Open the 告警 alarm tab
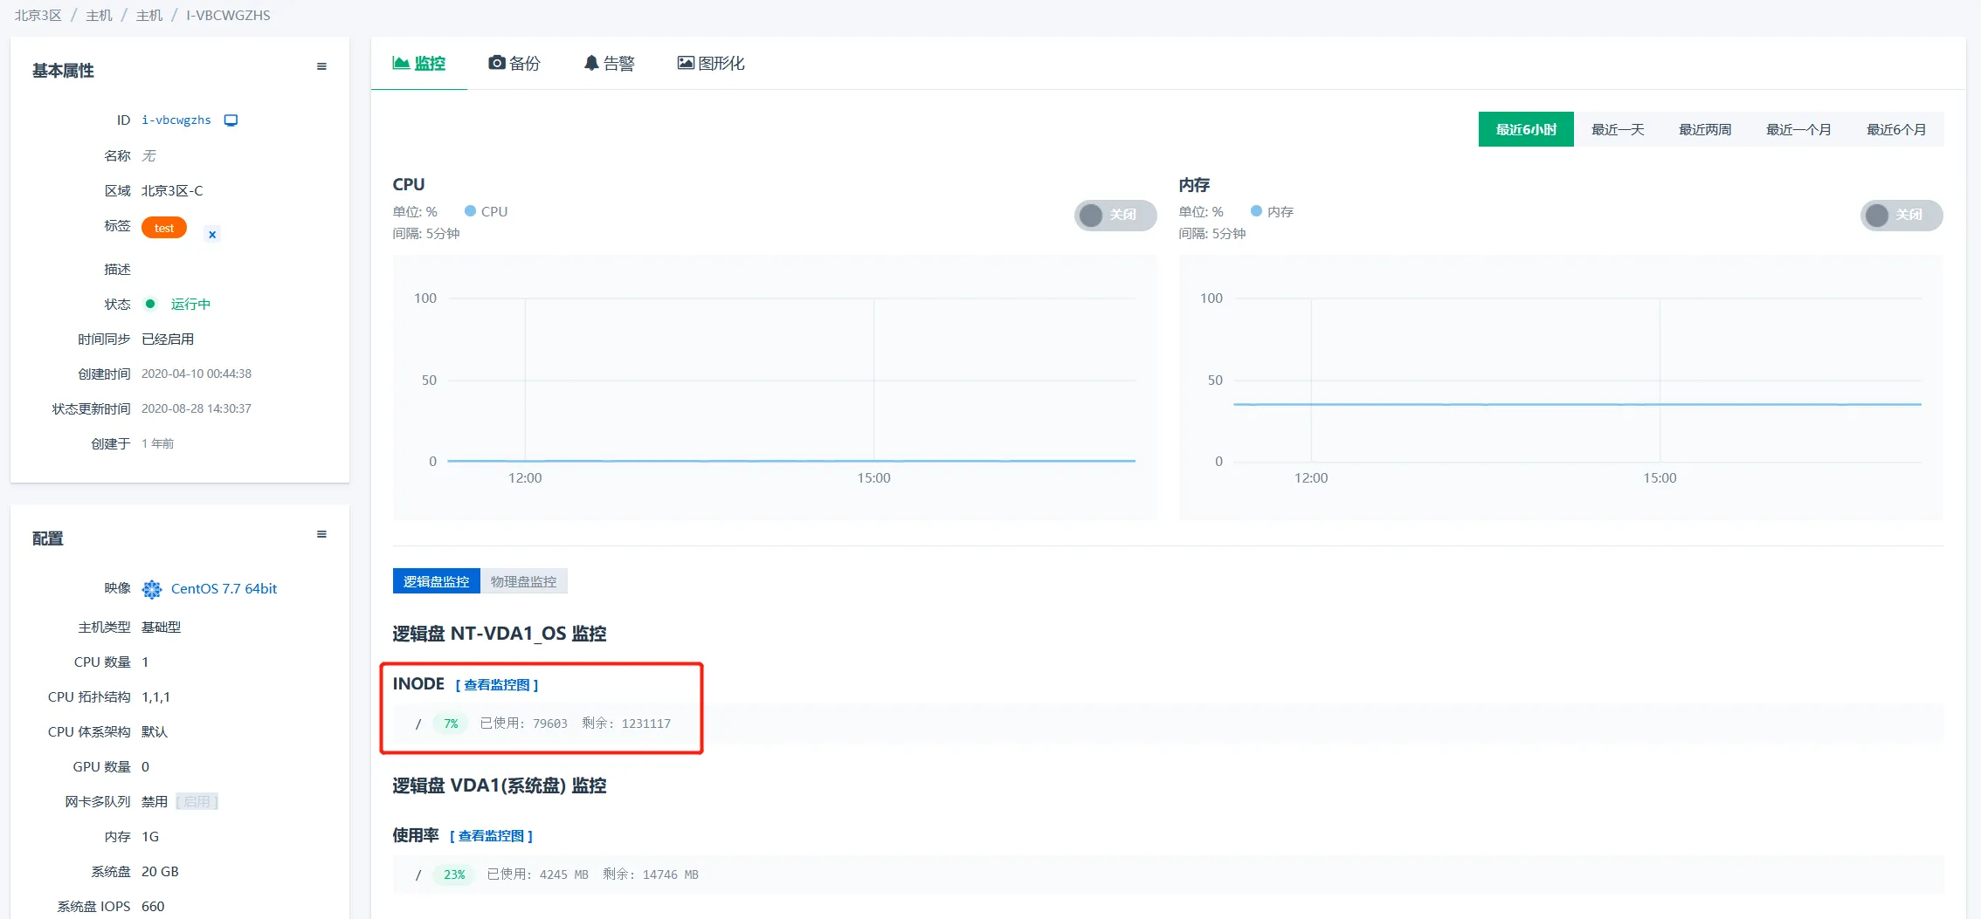This screenshot has width=1981, height=919. point(609,63)
